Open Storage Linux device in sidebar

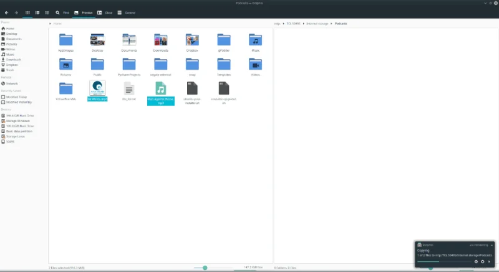point(13,136)
